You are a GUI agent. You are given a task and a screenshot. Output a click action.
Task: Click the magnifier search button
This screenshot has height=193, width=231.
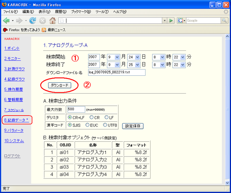pos(224,20)
